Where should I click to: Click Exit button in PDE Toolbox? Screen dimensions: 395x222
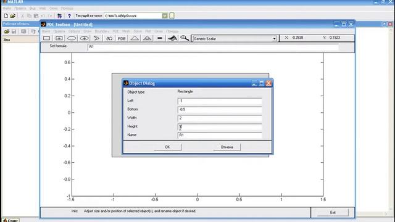pyautogui.click(x=333, y=212)
